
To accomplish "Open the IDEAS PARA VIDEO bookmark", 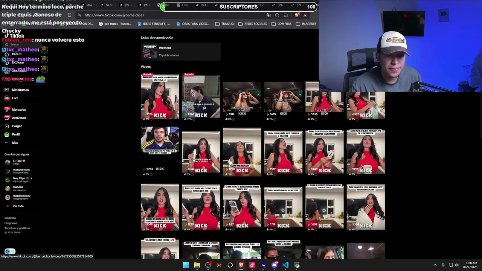I will 192,24.
